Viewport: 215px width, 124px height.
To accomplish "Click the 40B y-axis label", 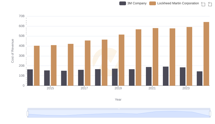I will coord(22,46).
